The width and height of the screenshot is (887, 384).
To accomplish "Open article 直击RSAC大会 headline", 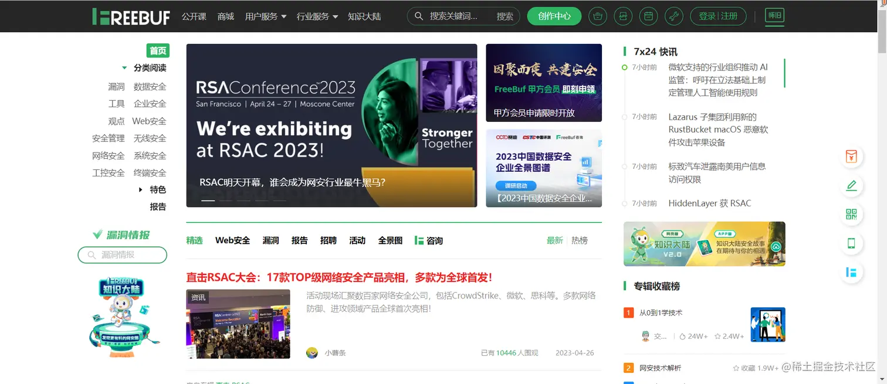I will [x=339, y=277].
